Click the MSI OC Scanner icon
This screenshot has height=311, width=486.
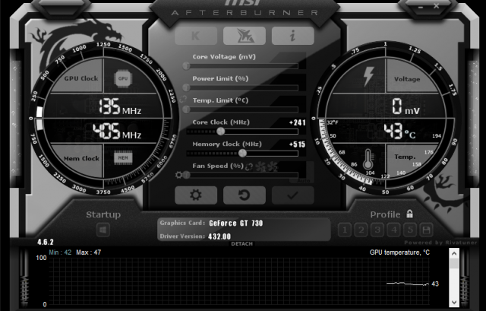(244, 36)
